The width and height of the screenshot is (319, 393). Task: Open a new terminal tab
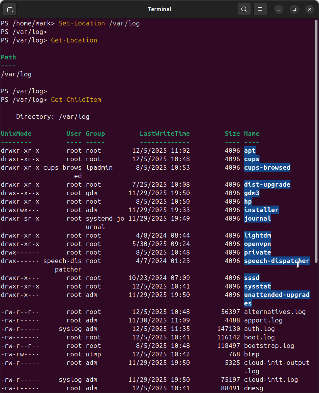[9, 9]
